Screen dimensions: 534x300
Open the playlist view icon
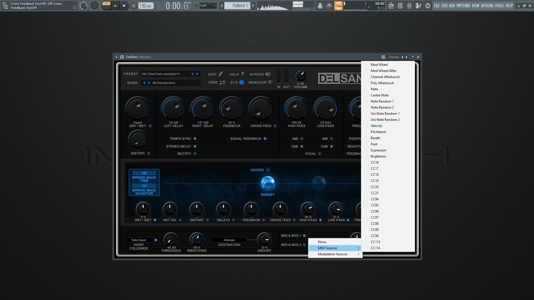coord(391,6)
